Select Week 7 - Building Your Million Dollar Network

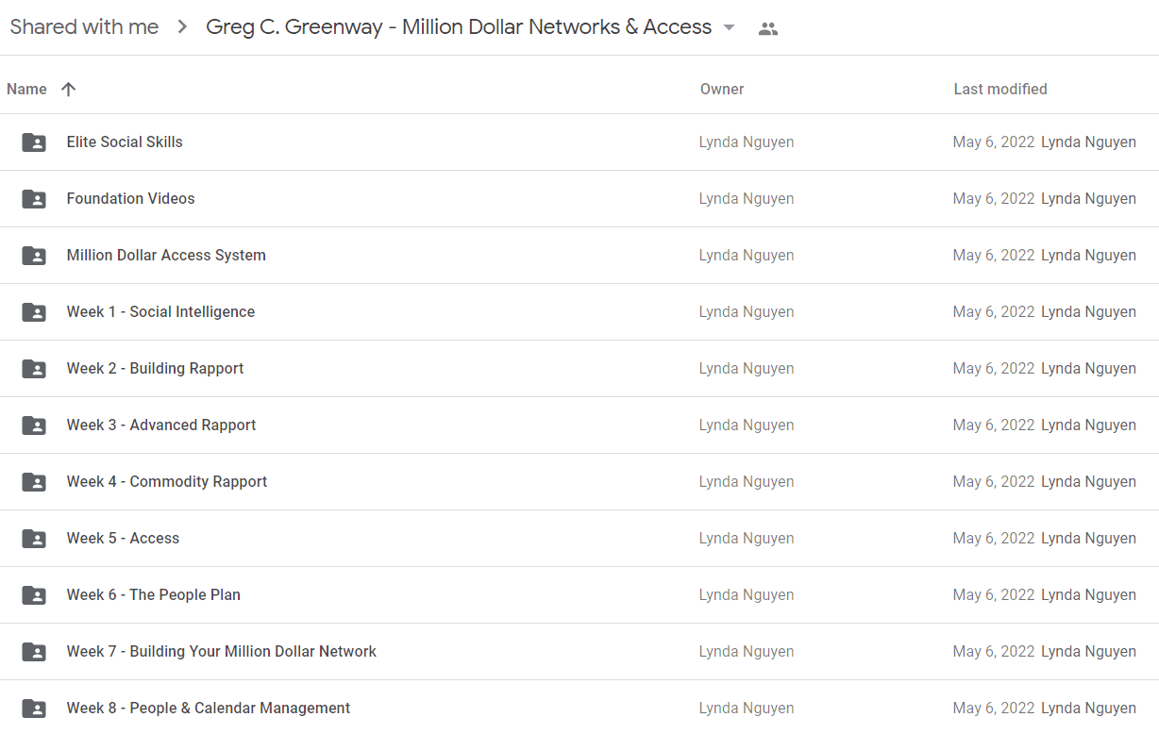579,652
